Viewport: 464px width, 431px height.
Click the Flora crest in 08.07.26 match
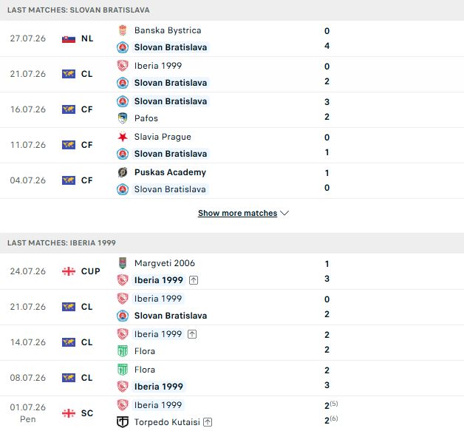[123, 370]
